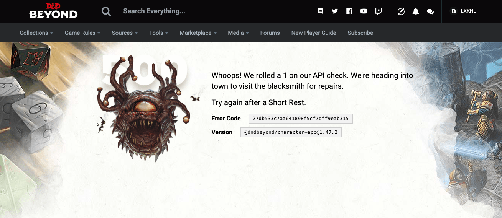Expand the Sources menu
Image resolution: width=502 pixels, height=218 pixels.
(125, 33)
